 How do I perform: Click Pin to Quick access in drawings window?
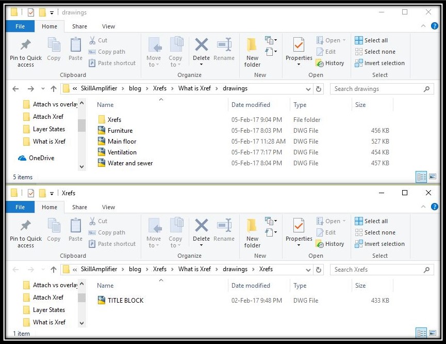pyautogui.click(x=26, y=52)
